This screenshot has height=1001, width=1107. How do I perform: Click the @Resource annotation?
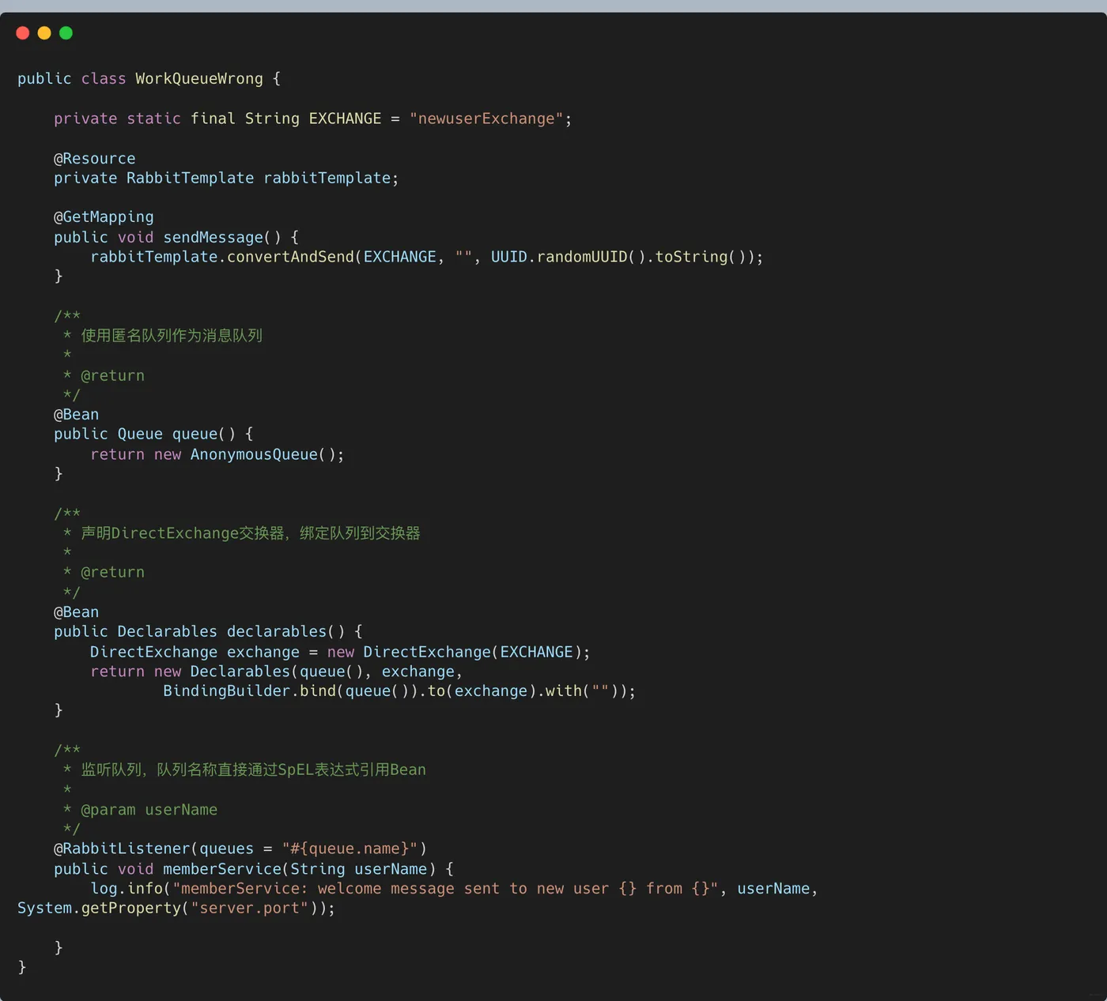95,159
